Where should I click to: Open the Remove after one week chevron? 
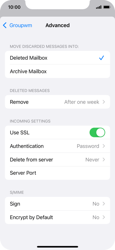(104, 102)
